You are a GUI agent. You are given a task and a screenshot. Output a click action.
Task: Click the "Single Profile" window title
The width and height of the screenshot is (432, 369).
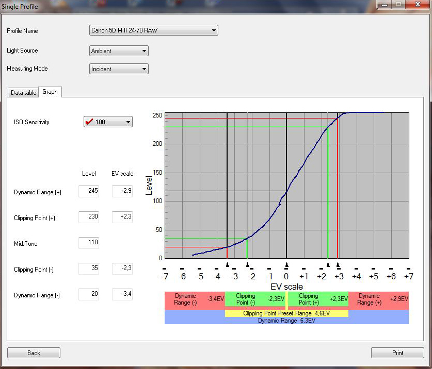click(x=20, y=6)
